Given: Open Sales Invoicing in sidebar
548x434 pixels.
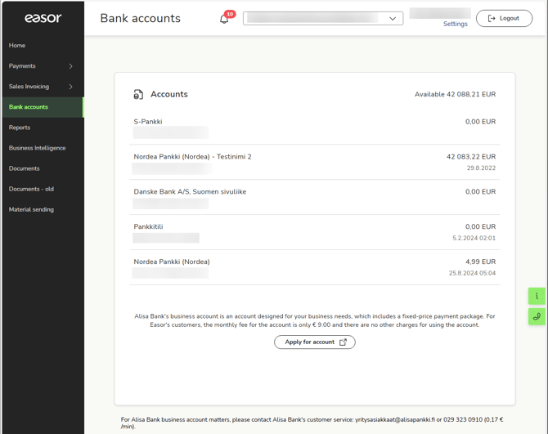Looking at the screenshot, I should (43, 87).
